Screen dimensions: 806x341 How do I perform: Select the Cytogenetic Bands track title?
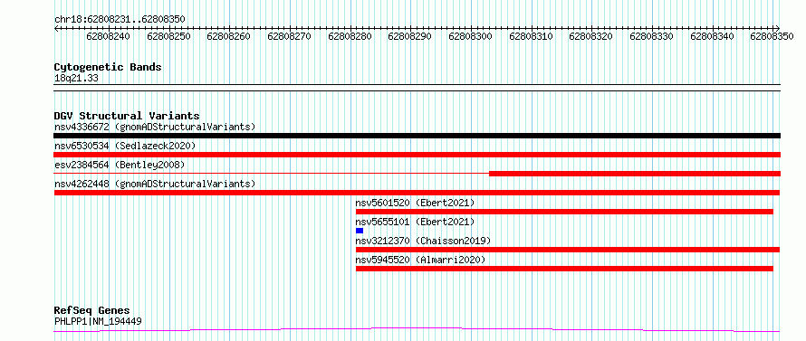click(108, 67)
